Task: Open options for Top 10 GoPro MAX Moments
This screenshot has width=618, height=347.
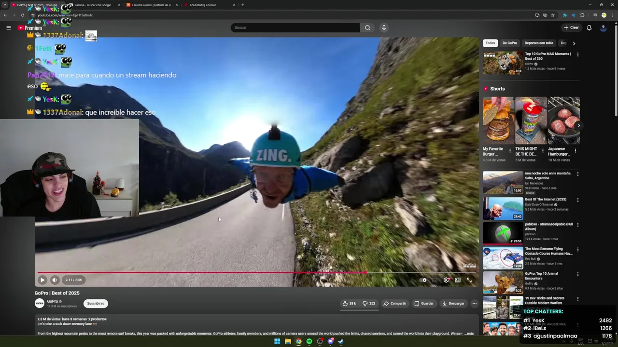Action: tap(577, 54)
